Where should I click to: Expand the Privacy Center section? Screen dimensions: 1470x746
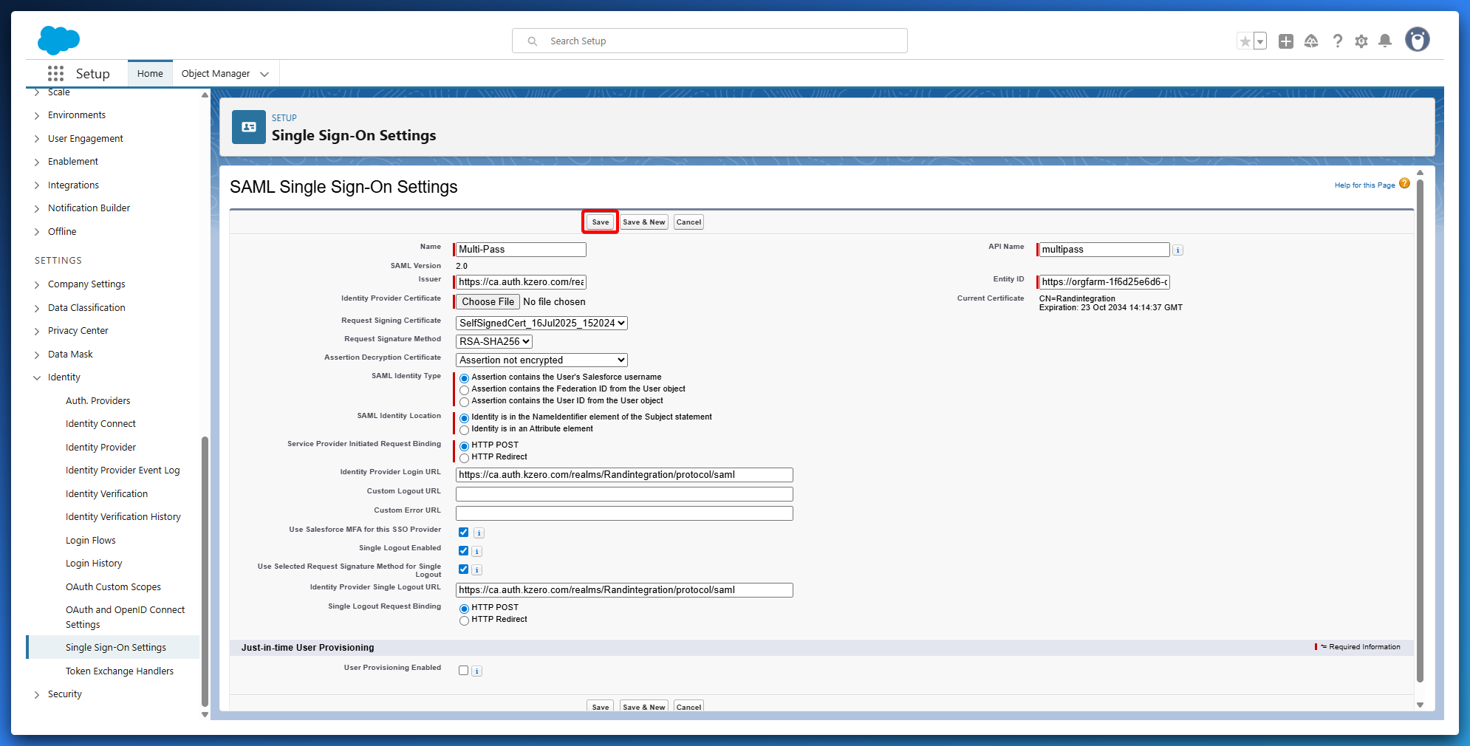coord(37,331)
